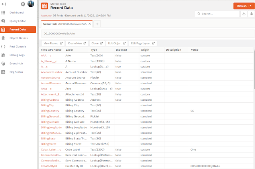The width and height of the screenshot is (255, 169).
Task: Click Create New button
Action: pos(77,43)
